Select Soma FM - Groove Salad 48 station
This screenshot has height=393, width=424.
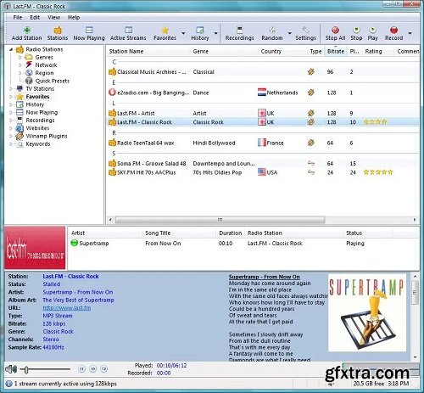pos(263,164)
